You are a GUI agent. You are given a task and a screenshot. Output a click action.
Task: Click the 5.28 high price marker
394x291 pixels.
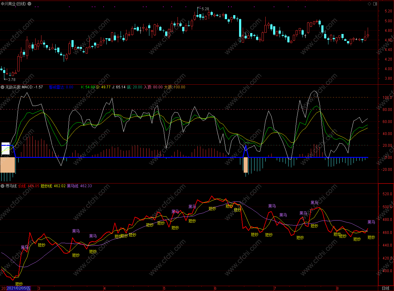(x=205, y=9)
